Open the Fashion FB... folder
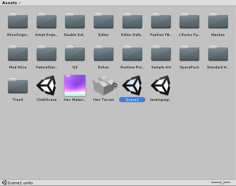Viewport: 236px width, 186px height. tap(161, 21)
